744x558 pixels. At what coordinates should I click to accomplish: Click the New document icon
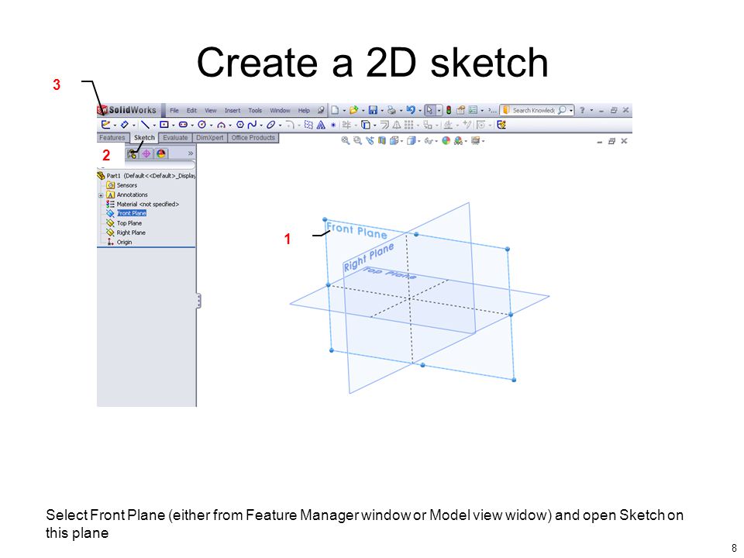[335, 110]
